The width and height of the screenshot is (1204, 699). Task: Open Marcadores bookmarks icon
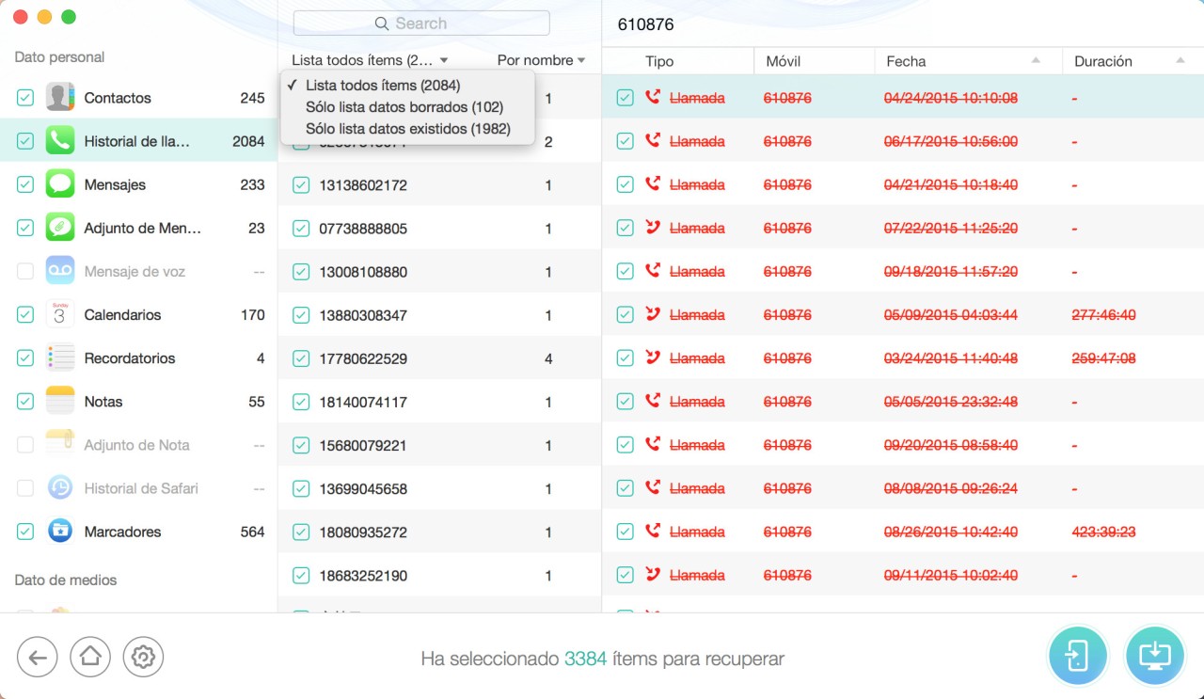[60, 532]
